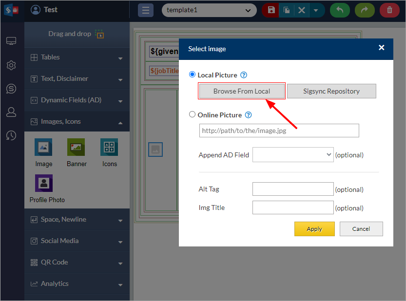Click the Image element icon
406x301 pixels.
pyautogui.click(x=43, y=147)
